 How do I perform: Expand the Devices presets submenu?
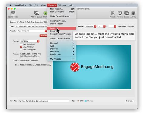[x=61, y=49]
